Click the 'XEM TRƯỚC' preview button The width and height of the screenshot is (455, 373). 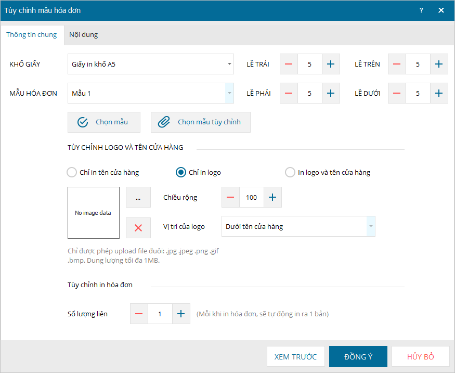pos(295,357)
